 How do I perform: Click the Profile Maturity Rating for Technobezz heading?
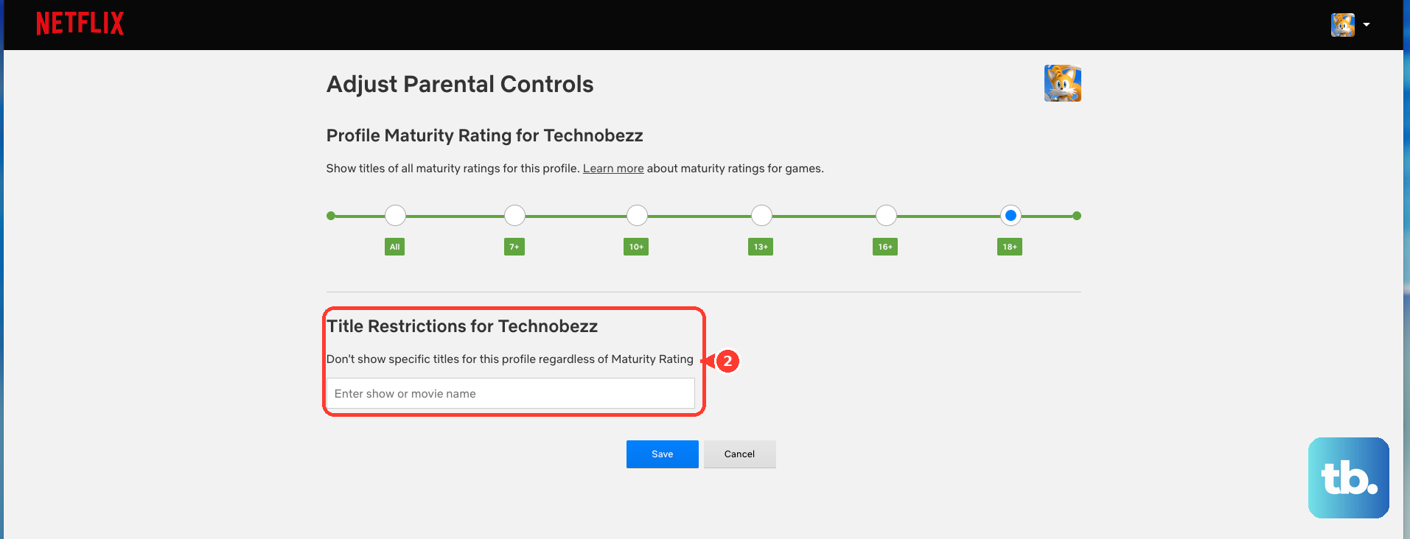484,135
